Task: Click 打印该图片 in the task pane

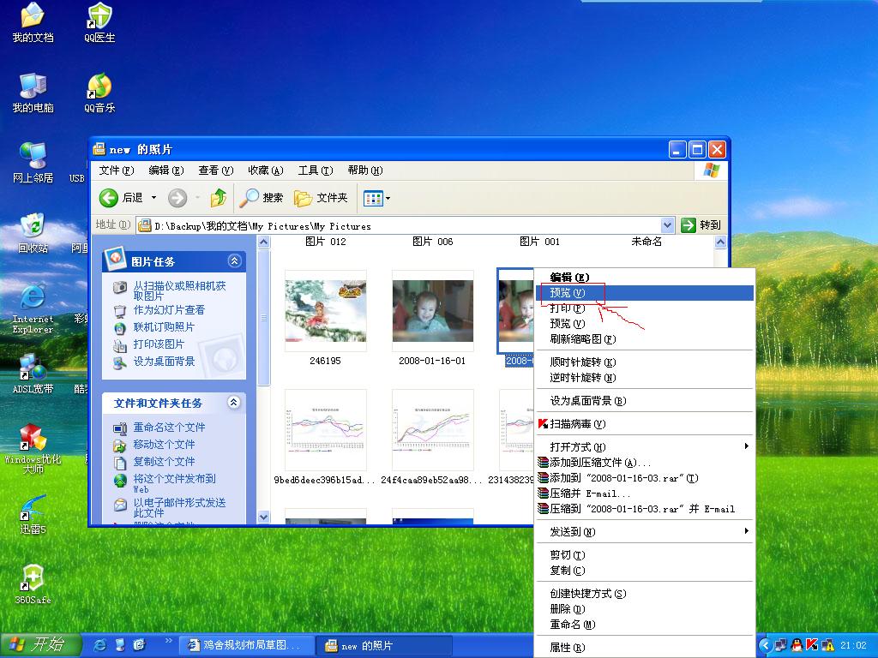Action: (x=159, y=344)
